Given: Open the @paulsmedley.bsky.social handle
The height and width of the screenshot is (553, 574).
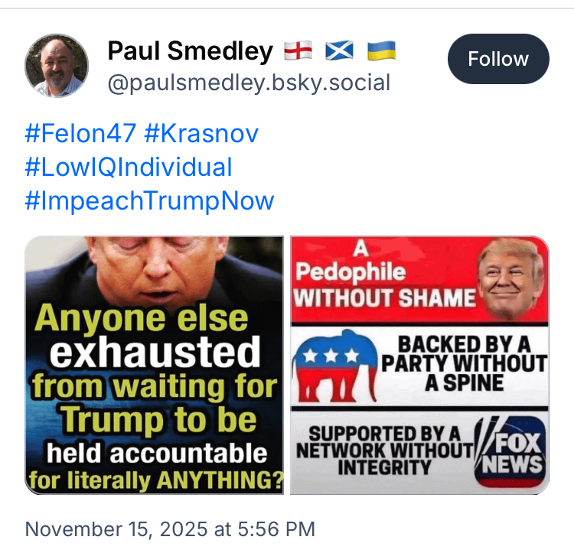Looking at the screenshot, I should (249, 83).
